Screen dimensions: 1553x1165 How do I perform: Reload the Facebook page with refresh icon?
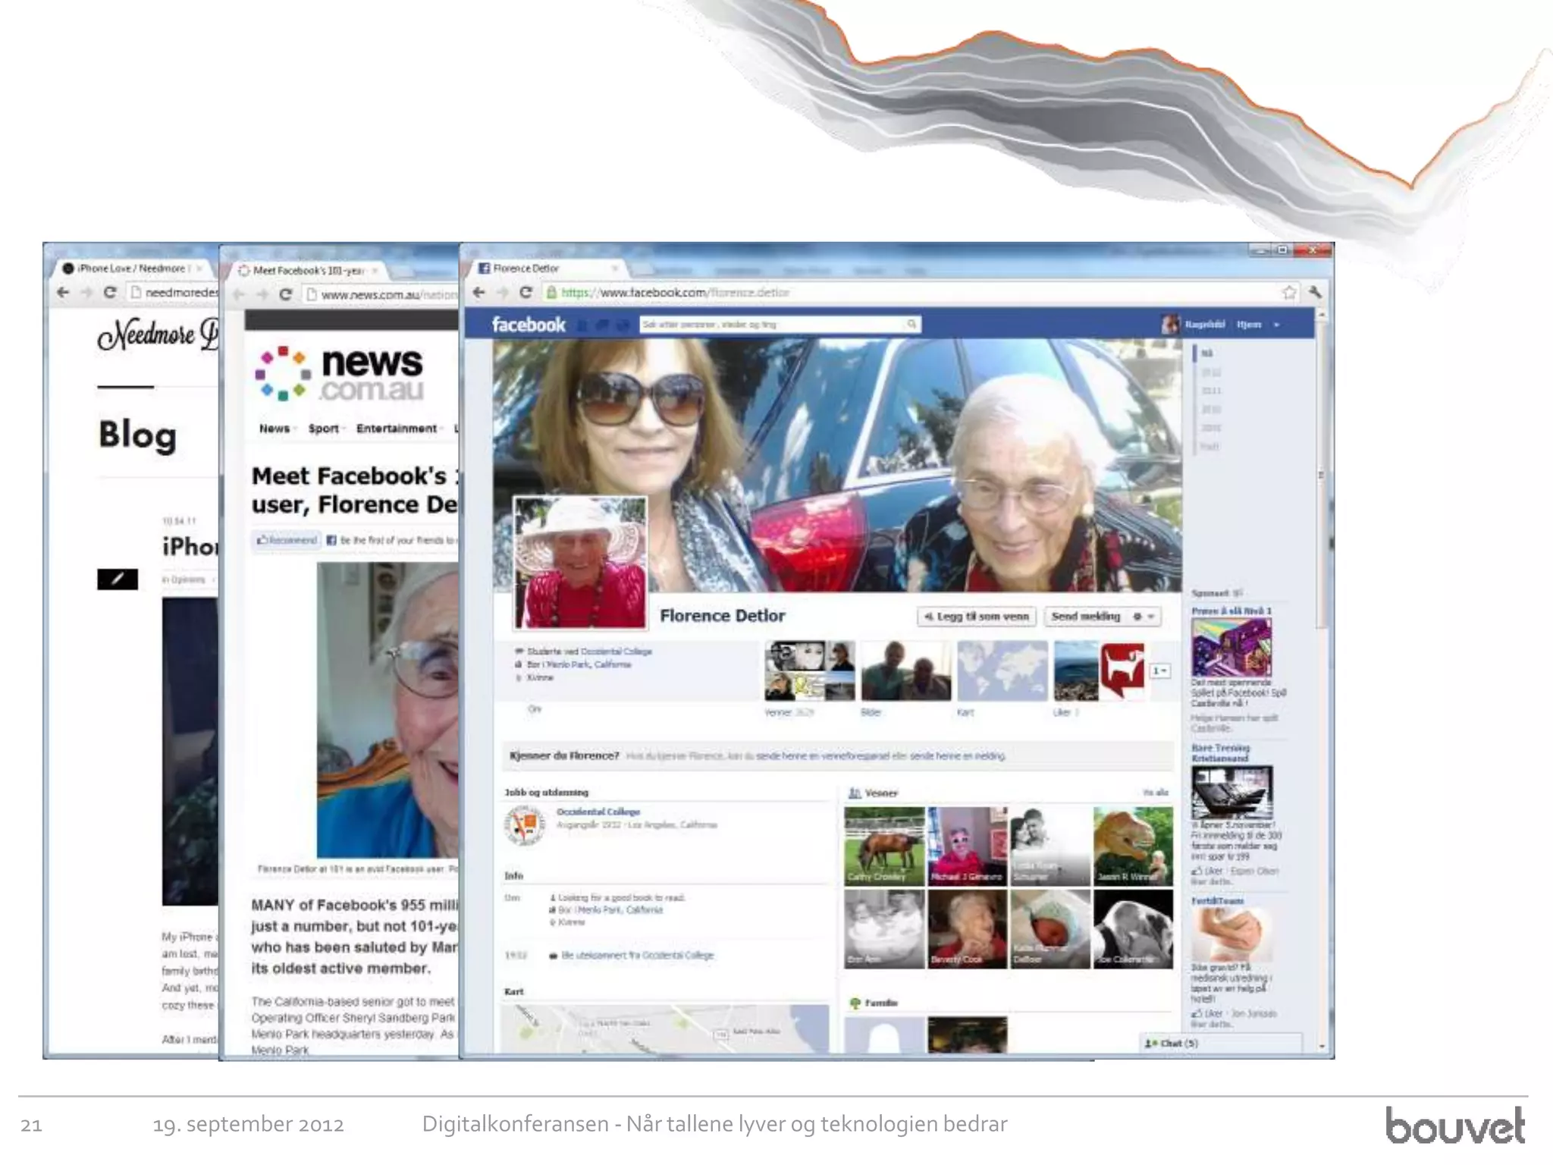526,292
